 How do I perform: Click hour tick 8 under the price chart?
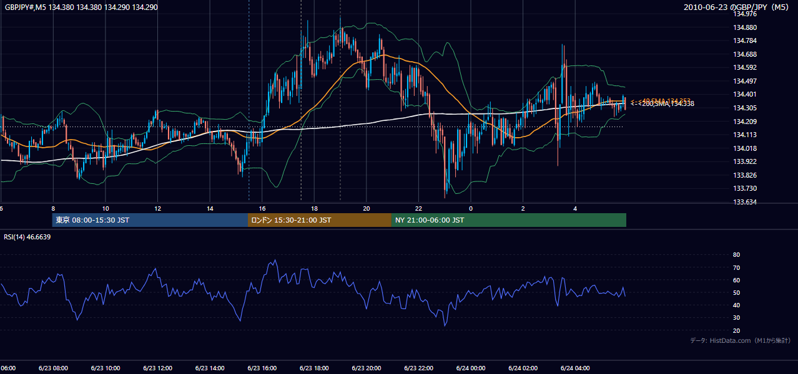(53, 208)
